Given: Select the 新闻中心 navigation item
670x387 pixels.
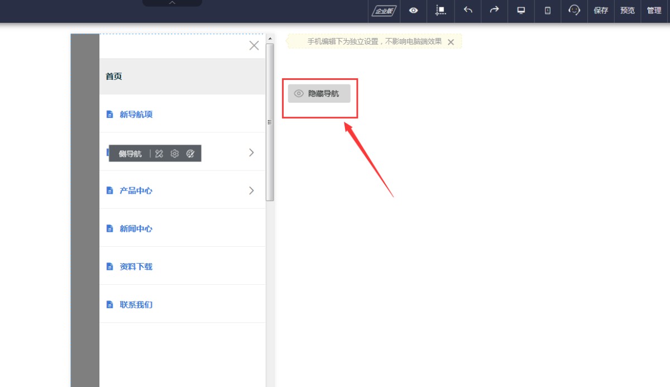Looking at the screenshot, I should pyautogui.click(x=136, y=228).
